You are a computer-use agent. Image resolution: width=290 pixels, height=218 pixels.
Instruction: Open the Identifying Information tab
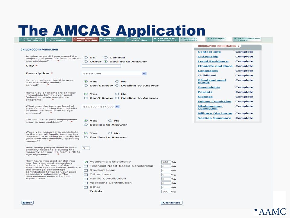32,39
